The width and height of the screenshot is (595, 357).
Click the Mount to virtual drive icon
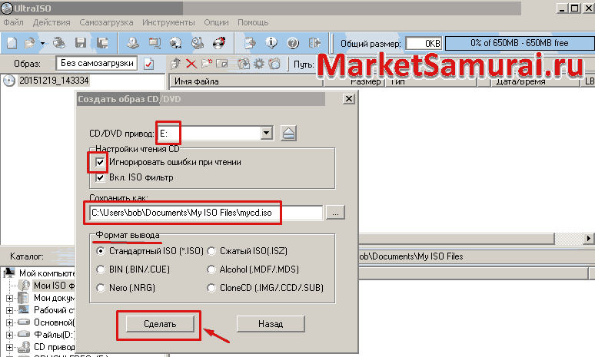(x=198, y=43)
